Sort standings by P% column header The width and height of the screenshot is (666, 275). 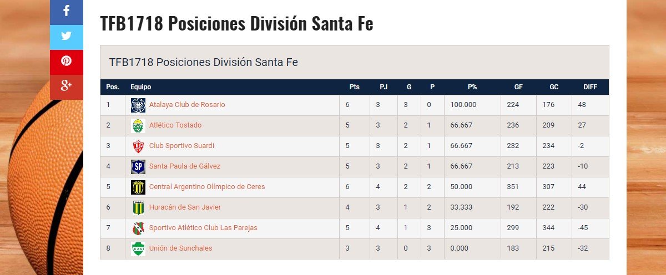(472, 87)
